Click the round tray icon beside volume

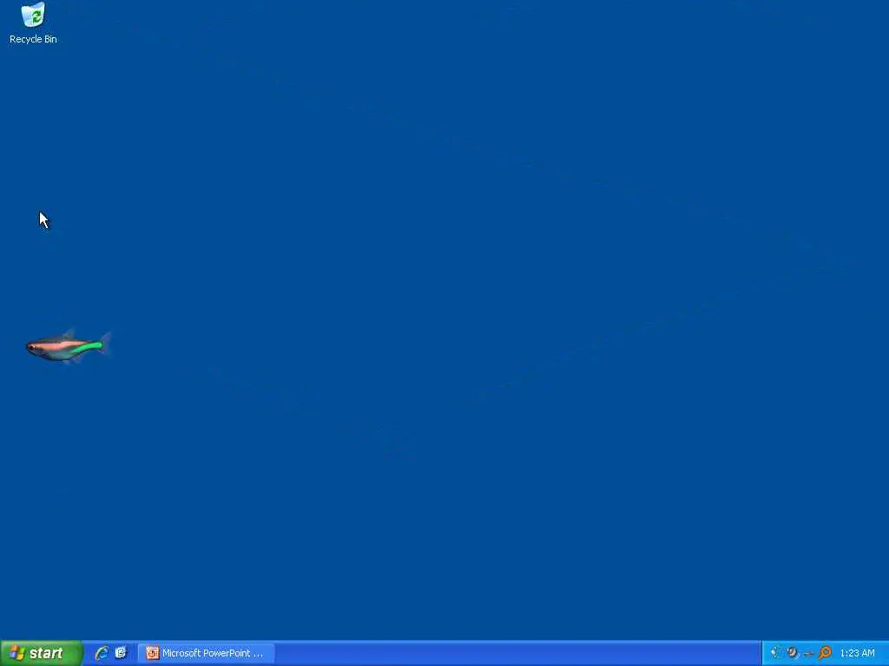click(792, 653)
